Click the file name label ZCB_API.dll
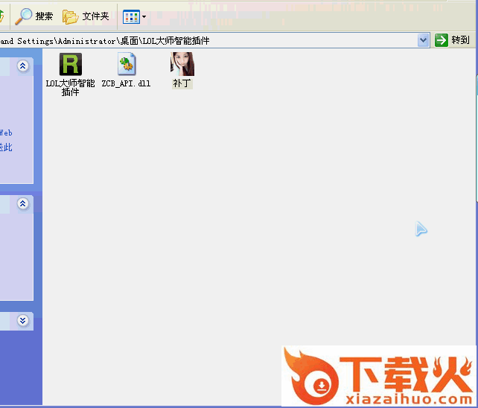The height and width of the screenshot is (408, 478). pyautogui.click(x=126, y=83)
